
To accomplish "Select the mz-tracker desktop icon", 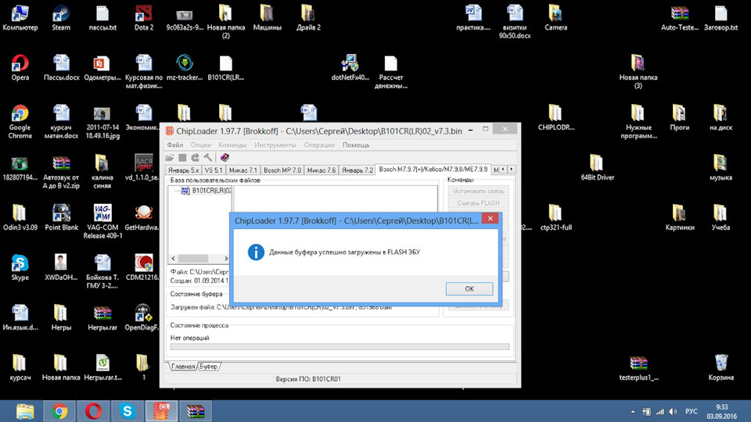I will (x=185, y=67).
